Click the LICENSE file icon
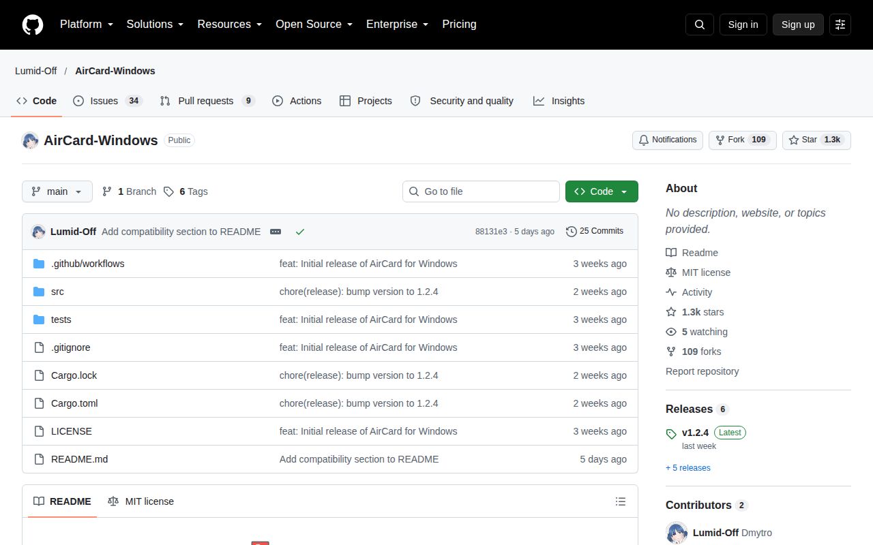 click(x=39, y=431)
